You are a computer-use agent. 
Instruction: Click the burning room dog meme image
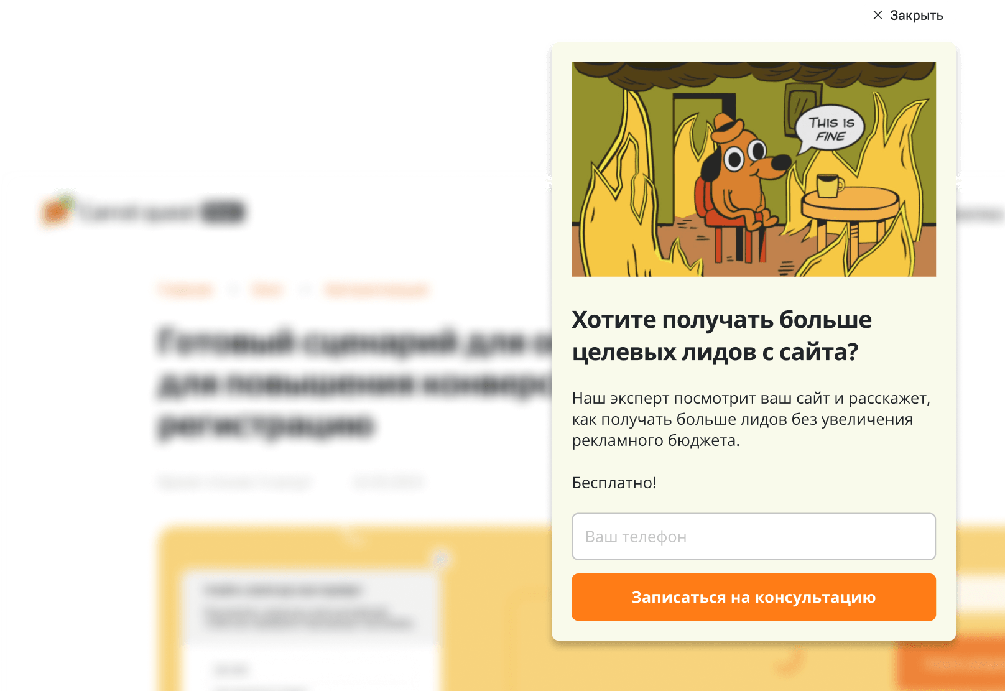pos(753,169)
